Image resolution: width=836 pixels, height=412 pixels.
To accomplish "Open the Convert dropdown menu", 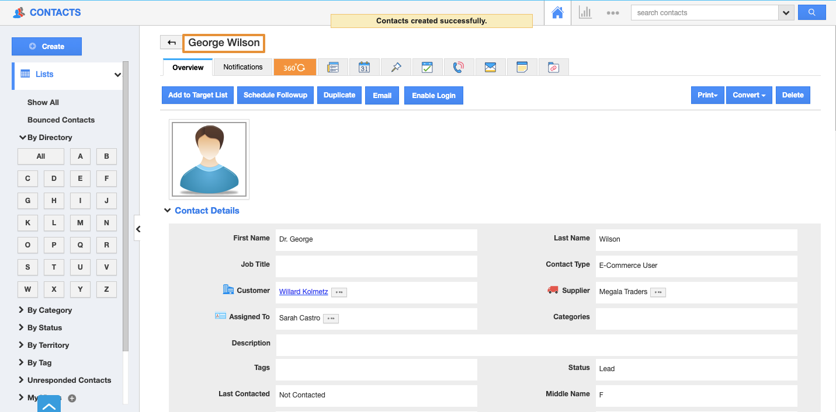I will pos(749,95).
